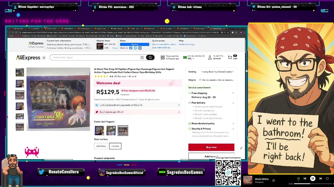The height and width of the screenshot is (187, 334).
Task: Expand Fast delivery details
Action: (233, 103)
